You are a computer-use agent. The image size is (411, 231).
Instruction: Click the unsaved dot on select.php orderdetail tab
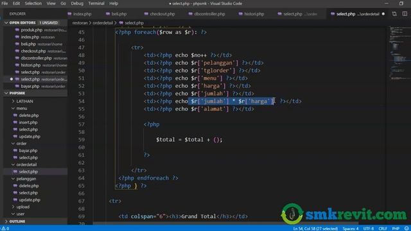383,14
